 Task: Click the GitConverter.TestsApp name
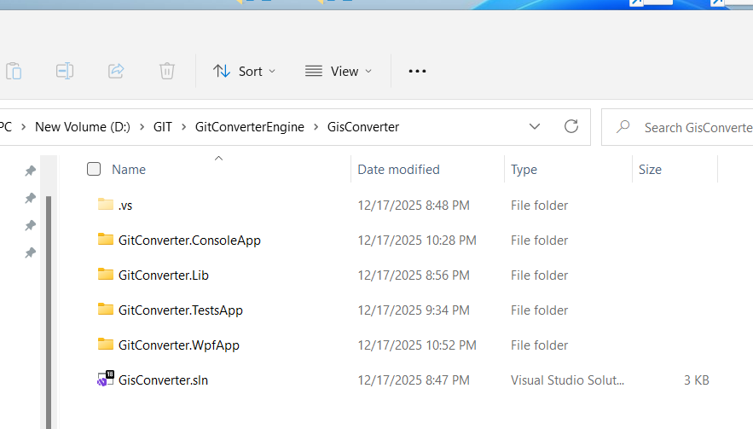[x=181, y=310]
